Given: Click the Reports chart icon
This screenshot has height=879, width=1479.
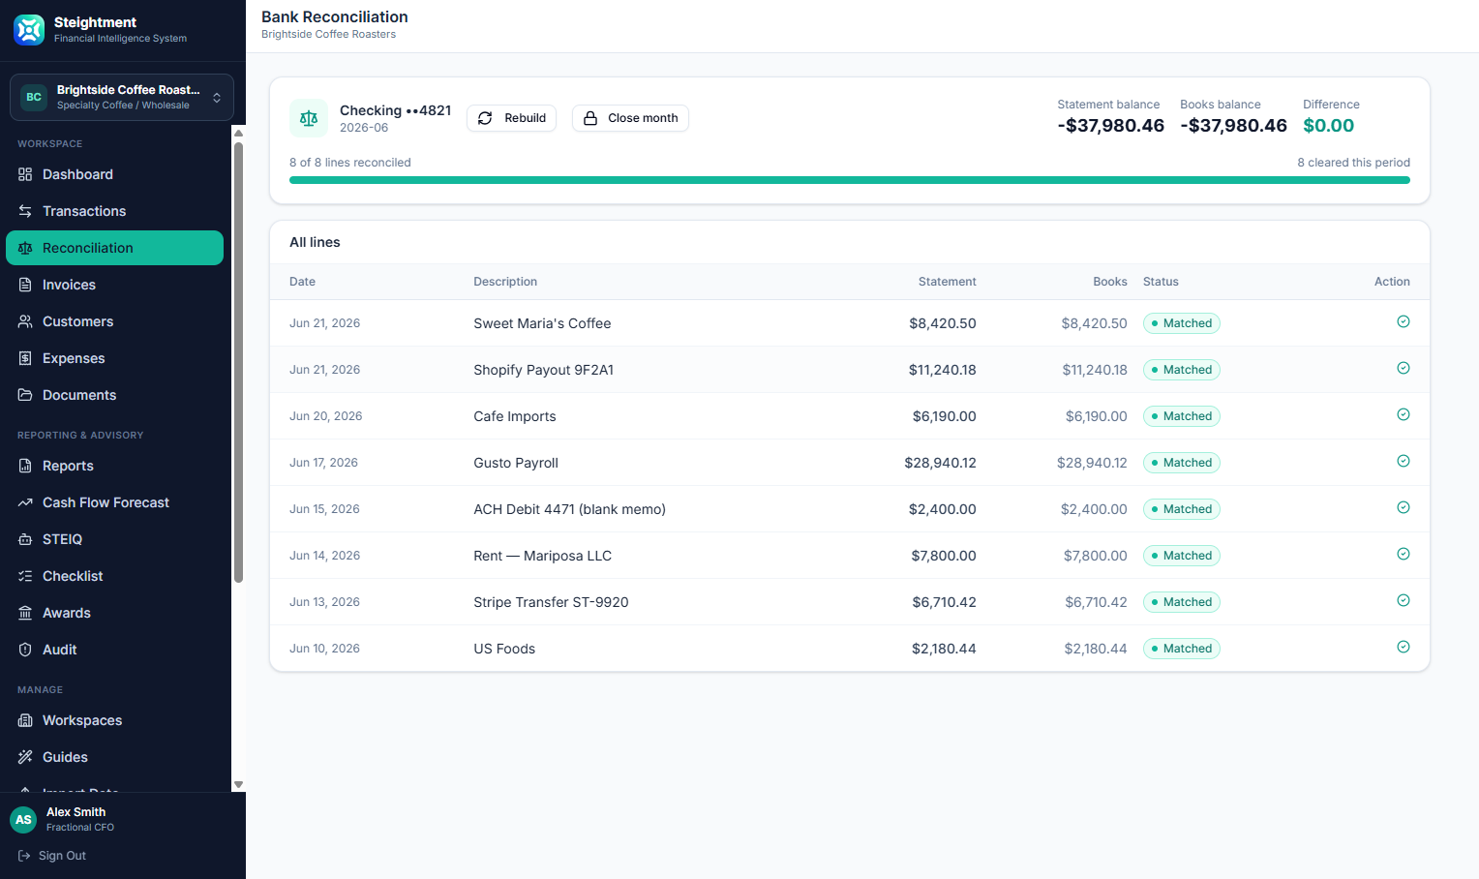Looking at the screenshot, I should [x=25, y=466].
